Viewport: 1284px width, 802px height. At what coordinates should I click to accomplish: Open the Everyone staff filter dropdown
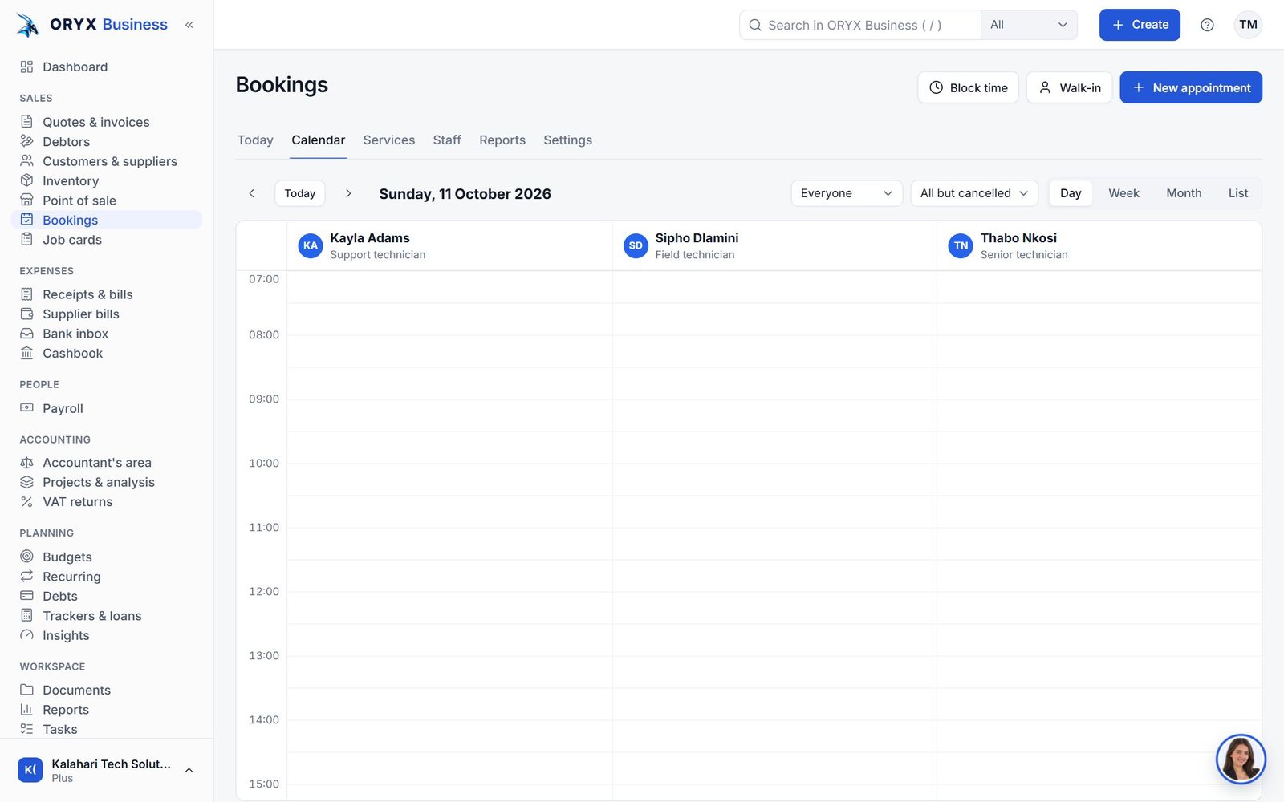847,193
